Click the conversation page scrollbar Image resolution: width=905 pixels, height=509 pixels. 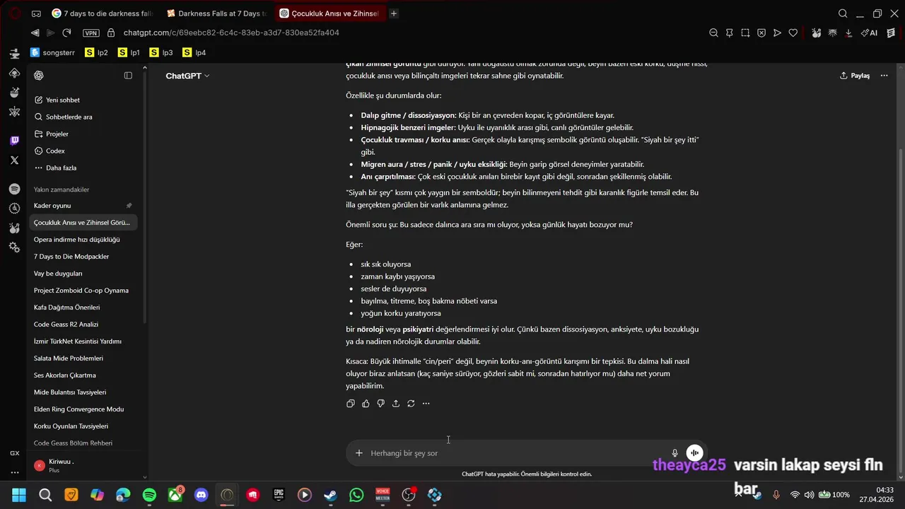coord(900,311)
